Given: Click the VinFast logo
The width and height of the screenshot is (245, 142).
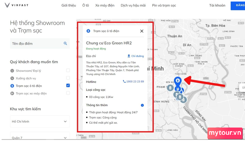Looking at the screenshot, I should pos(16,5).
